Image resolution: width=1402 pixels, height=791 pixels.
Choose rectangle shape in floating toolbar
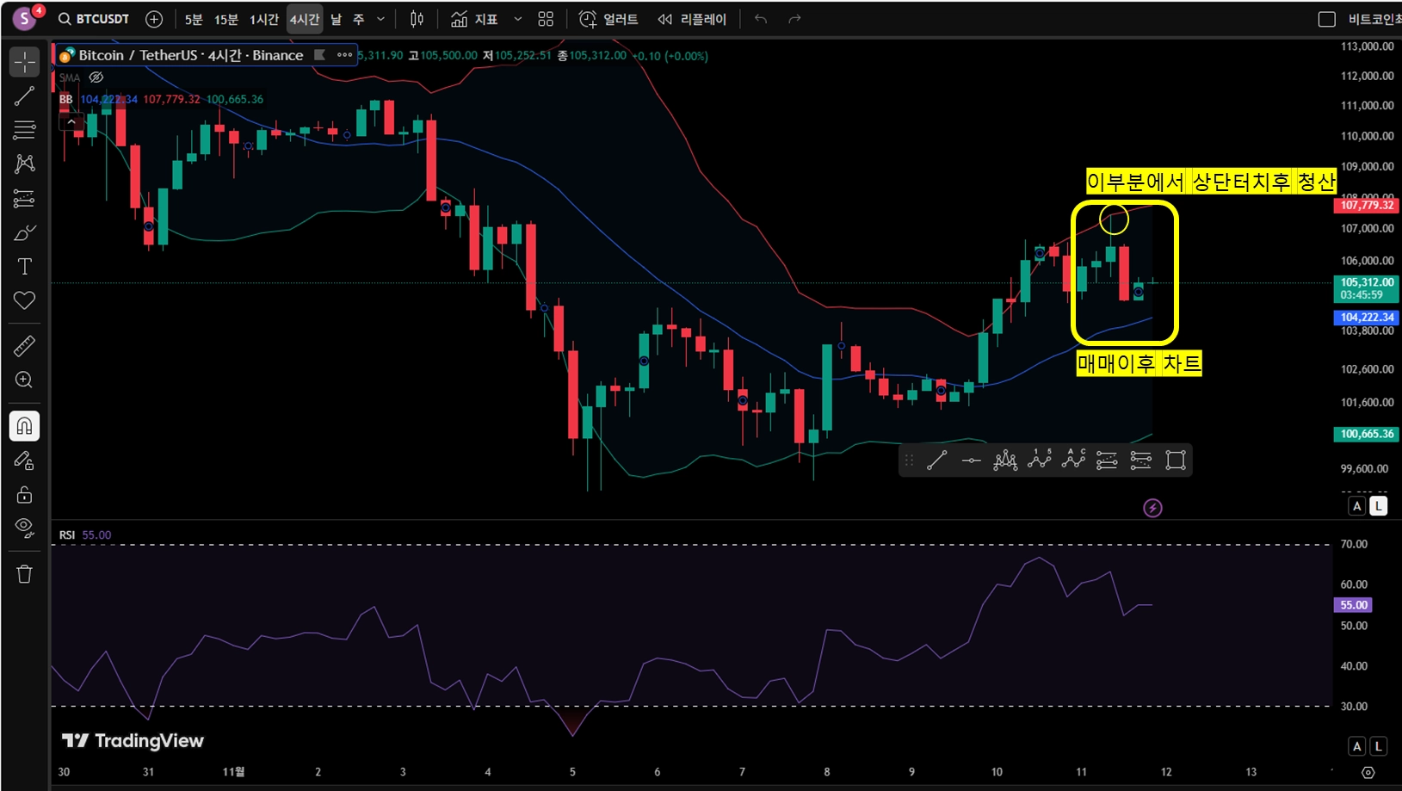click(1176, 460)
